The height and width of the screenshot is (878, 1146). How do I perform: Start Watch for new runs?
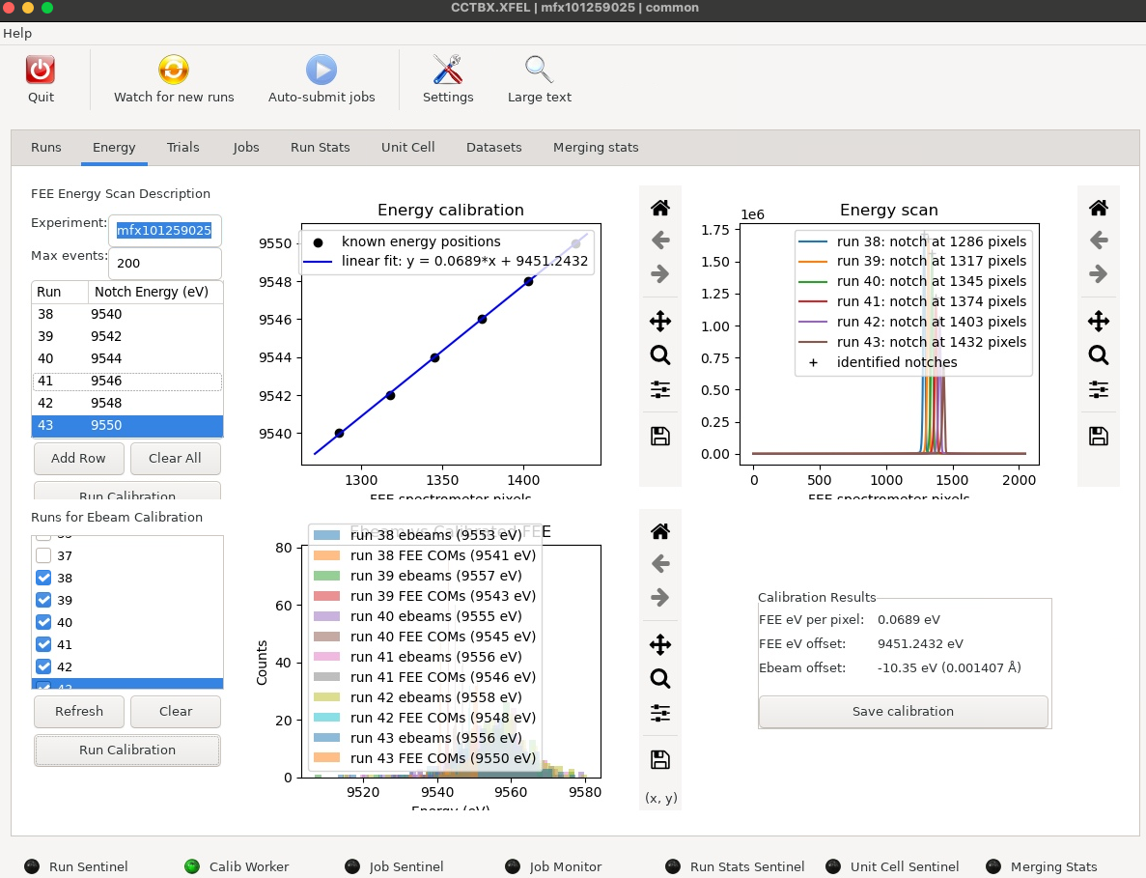(x=174, y=71)
